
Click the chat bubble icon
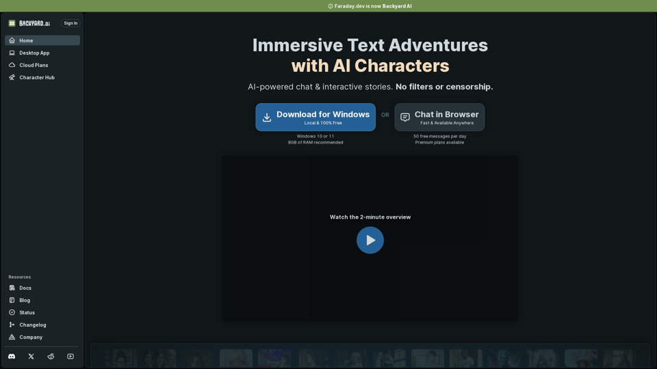click(x=404, y=117)
